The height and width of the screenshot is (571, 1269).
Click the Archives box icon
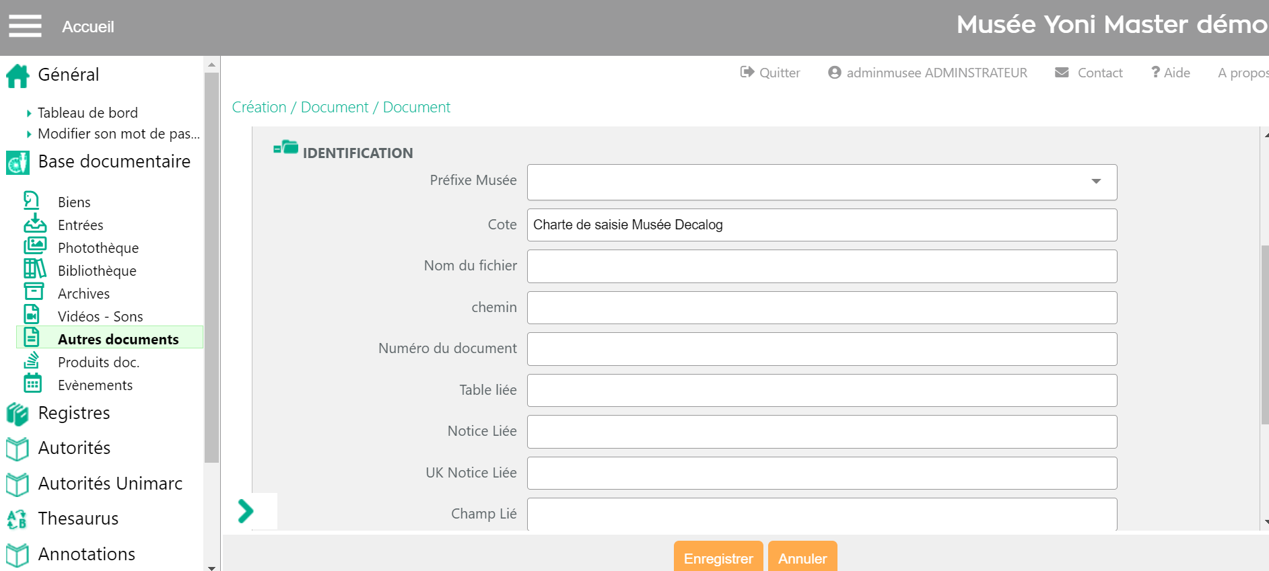(34, 292)
